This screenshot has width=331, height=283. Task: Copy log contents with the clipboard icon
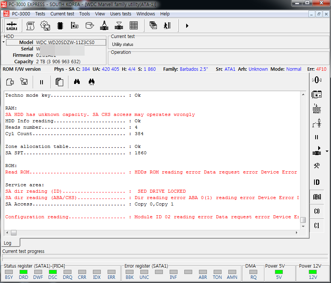59,82
